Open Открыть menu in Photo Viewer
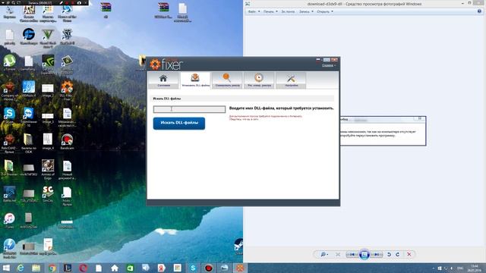The height and width of the screenshot is (273, 486). [324, 11]
